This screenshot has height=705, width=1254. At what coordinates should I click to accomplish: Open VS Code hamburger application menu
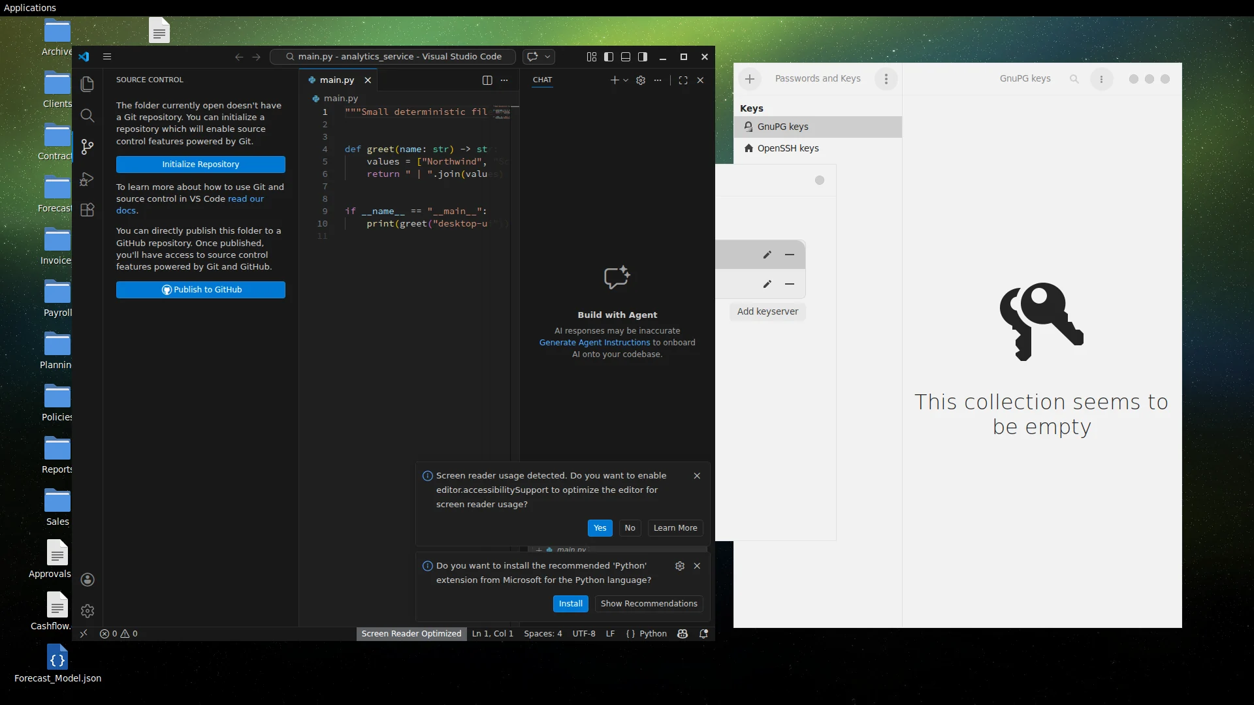click(107, 57)
